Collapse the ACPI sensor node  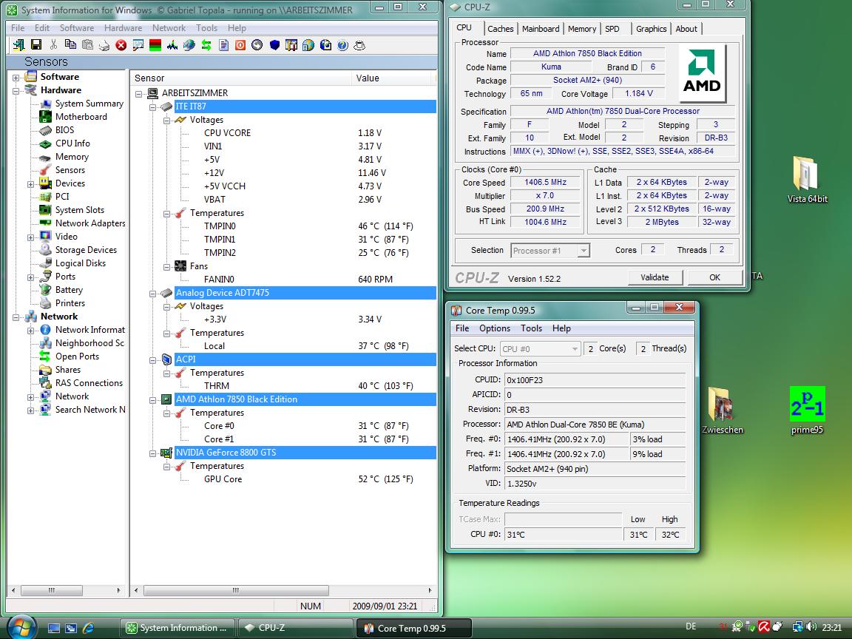tap(152, 359)
